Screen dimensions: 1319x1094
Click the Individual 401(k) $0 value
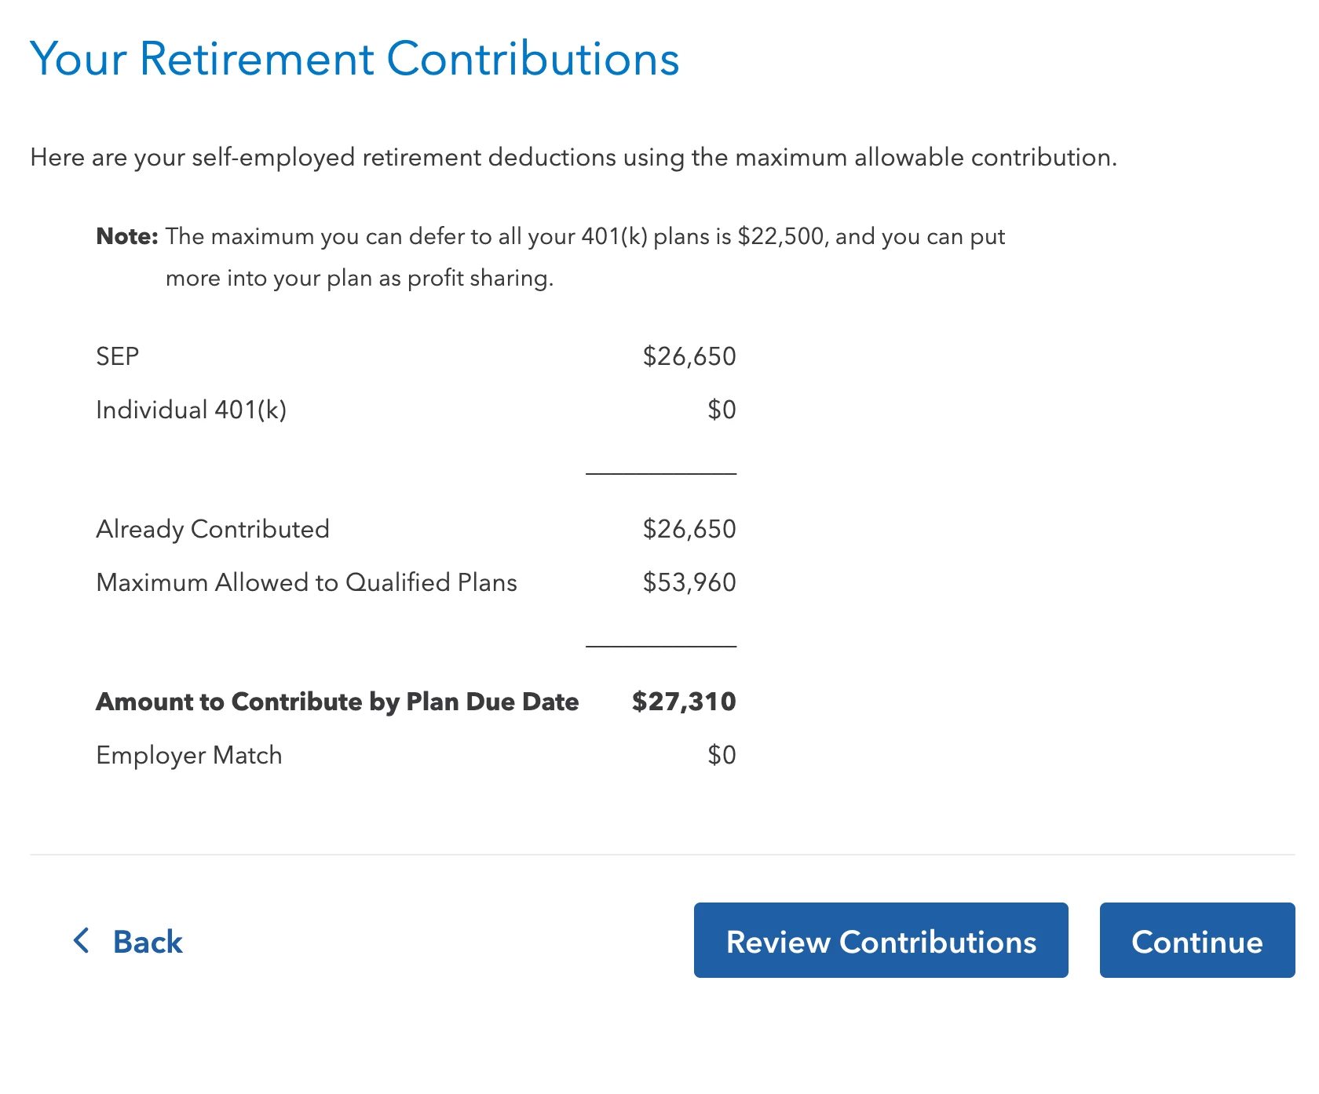tap(722, 410)
